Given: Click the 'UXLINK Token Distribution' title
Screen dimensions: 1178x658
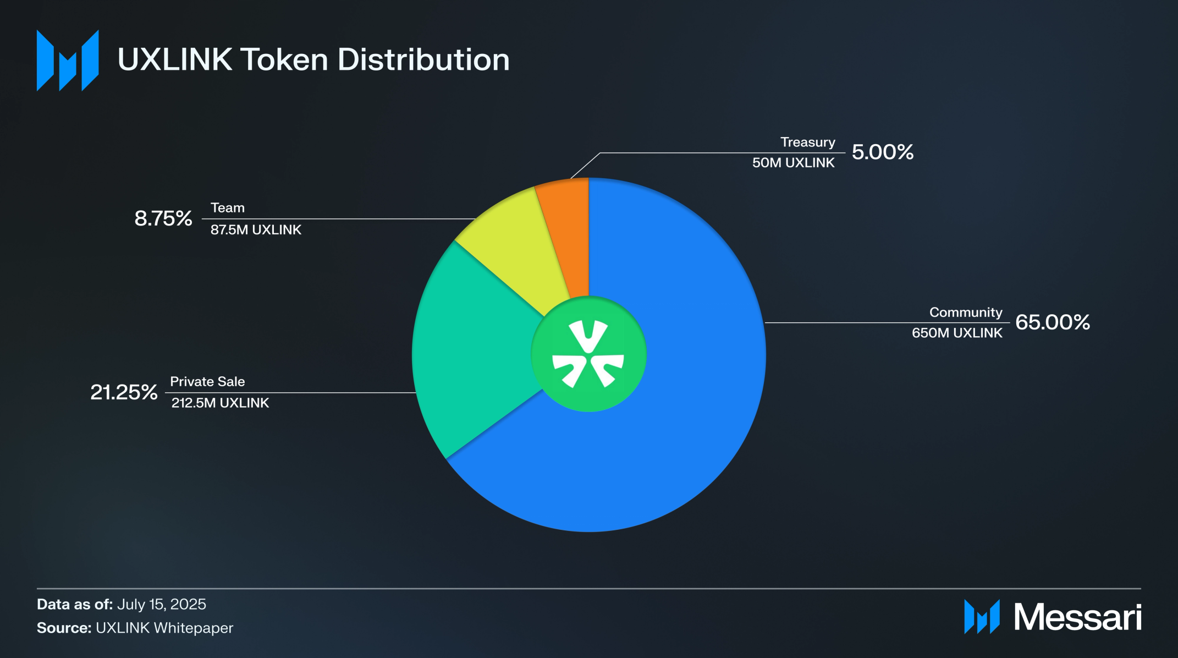Looking at the screenshot, I should pos(313,59).
